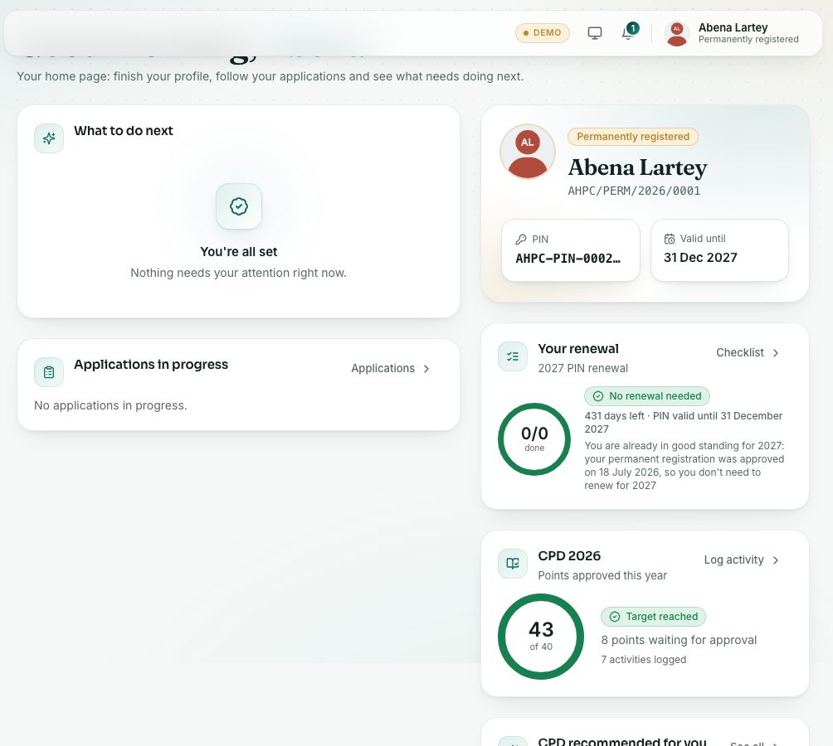This screenshot has height=746, width=833.
Task: Click the 7 activities logged text
Action: pyautogui.click(x=643, y=660)
